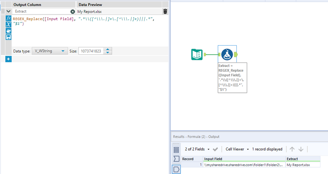Go to the previous record with the up arrow
328x174 pixels.
[x=292, y=149]
